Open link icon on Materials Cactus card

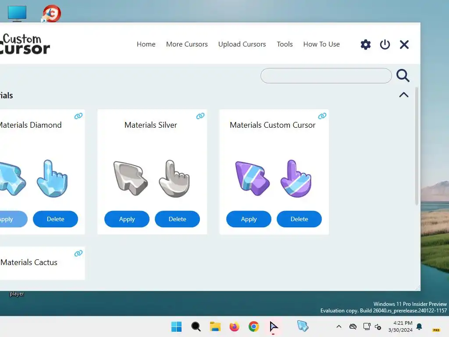pos(78,253)
